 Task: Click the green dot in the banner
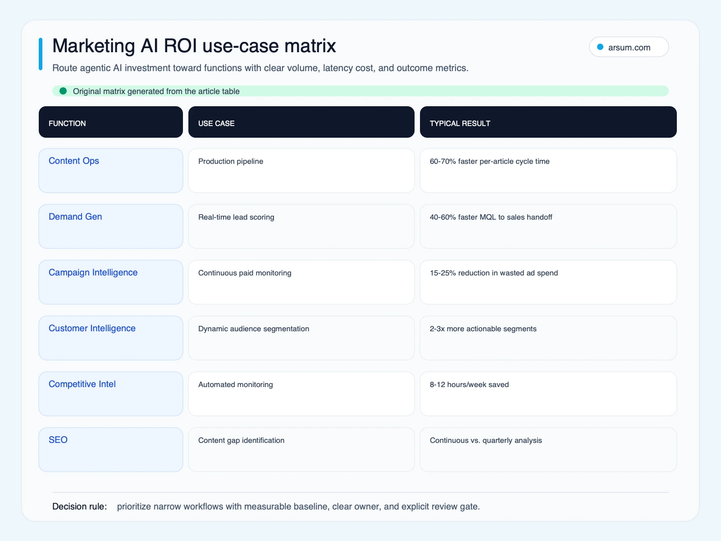click(x=63, y=91)
